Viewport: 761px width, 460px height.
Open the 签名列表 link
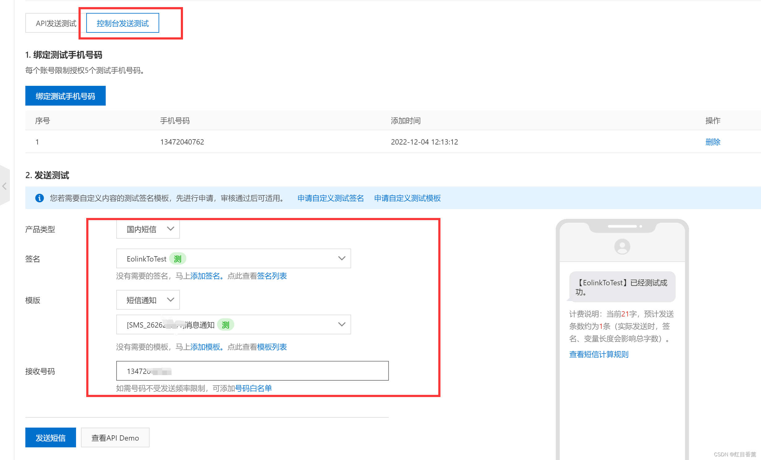[x=272, y=276]
